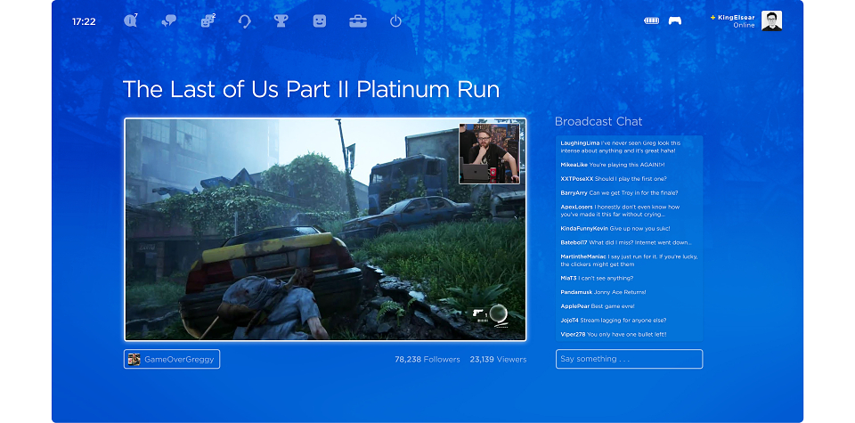Open the friends icon with badge 2

coord(208,20)
